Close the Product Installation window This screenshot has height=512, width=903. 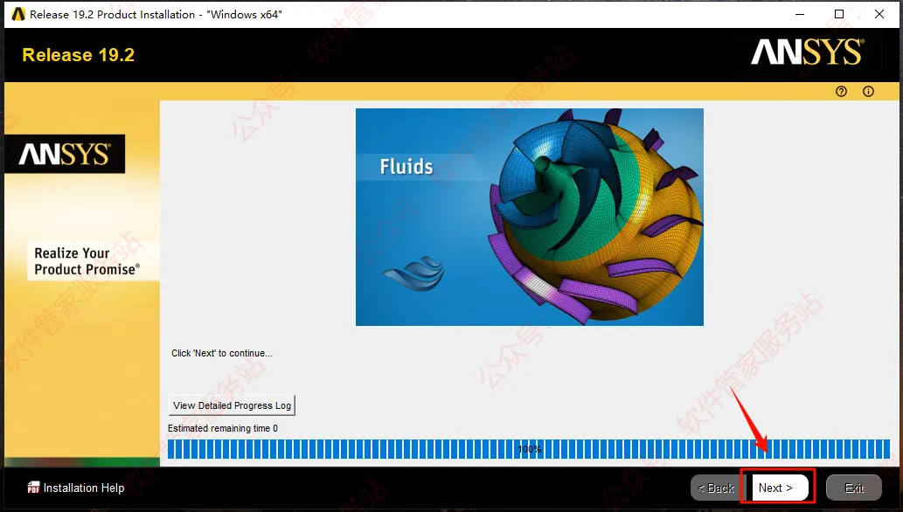[879, 14]
